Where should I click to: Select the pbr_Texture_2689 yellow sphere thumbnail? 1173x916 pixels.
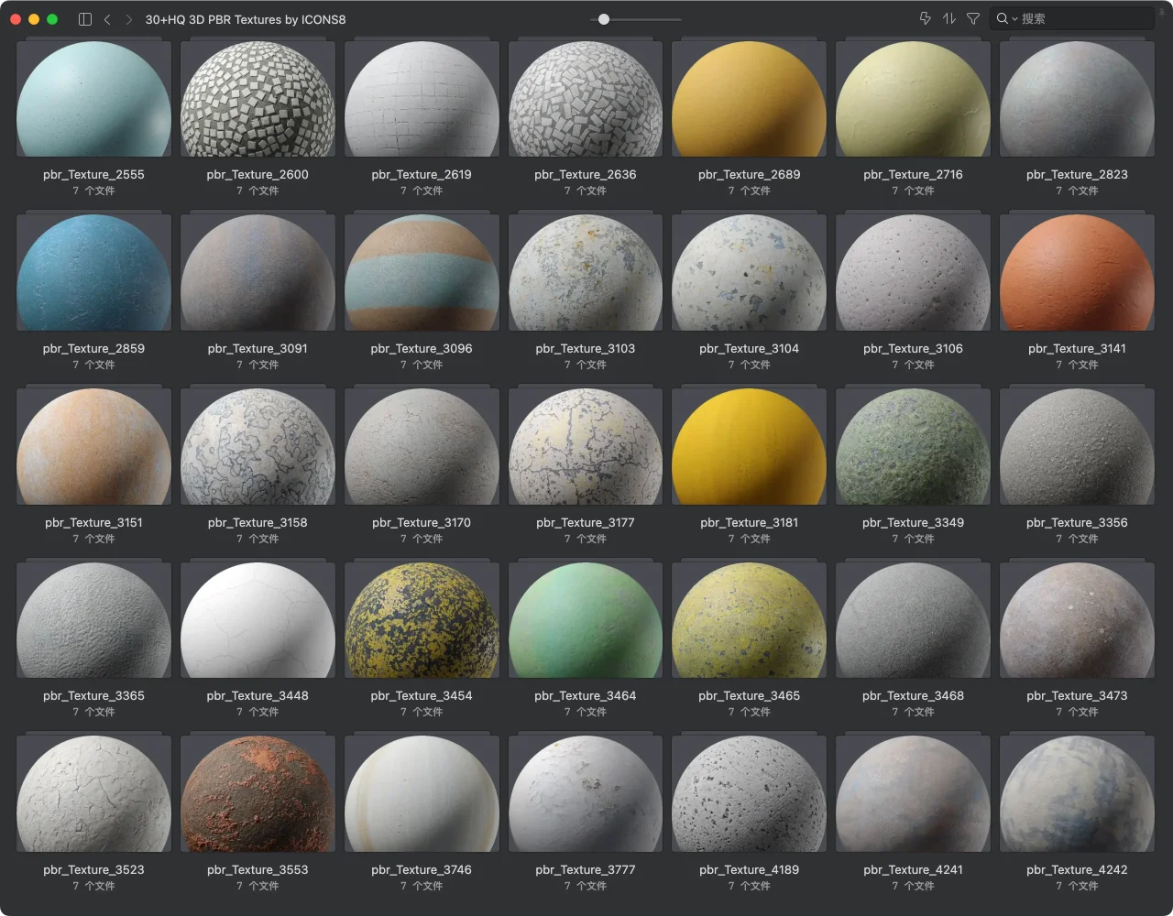749,99
